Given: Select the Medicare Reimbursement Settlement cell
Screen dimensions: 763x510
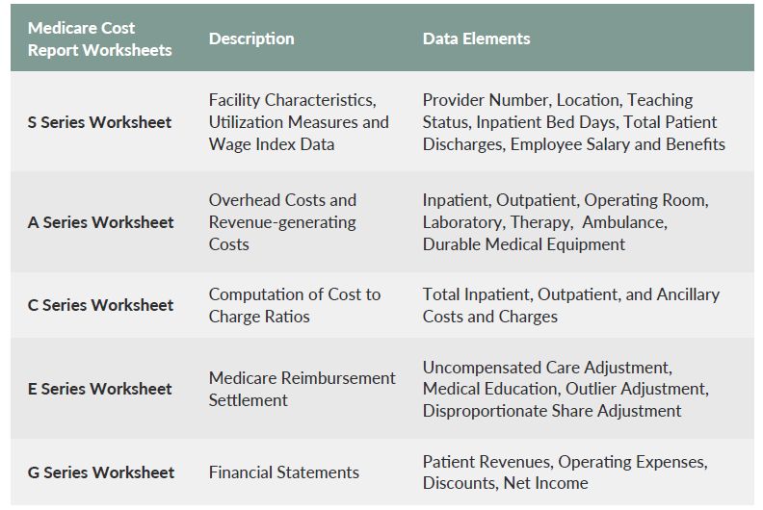Looking at the screenshot, I should (x=303, y=389).
